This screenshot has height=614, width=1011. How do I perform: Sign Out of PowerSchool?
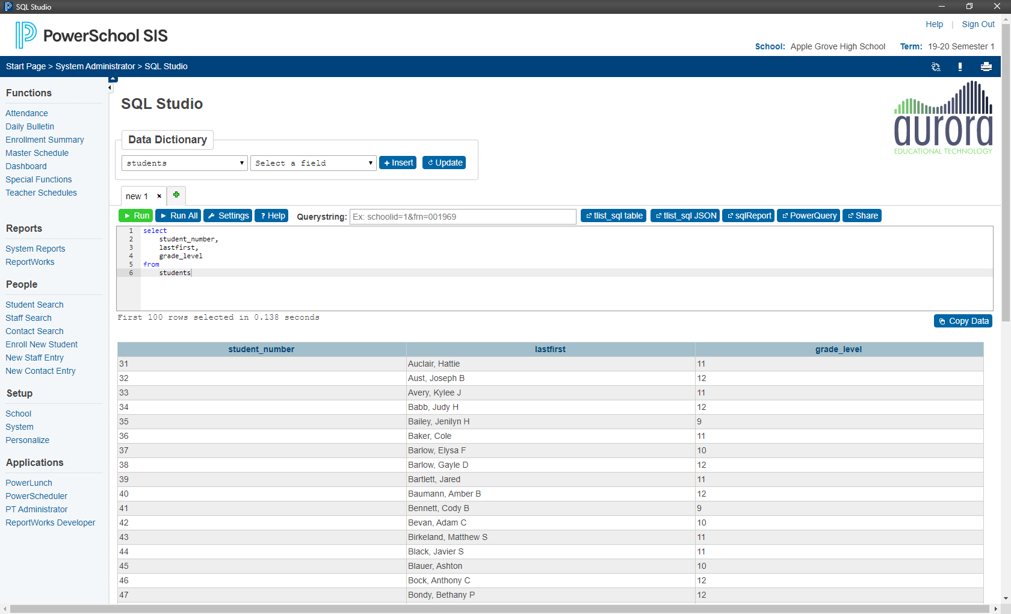point(977,24)
